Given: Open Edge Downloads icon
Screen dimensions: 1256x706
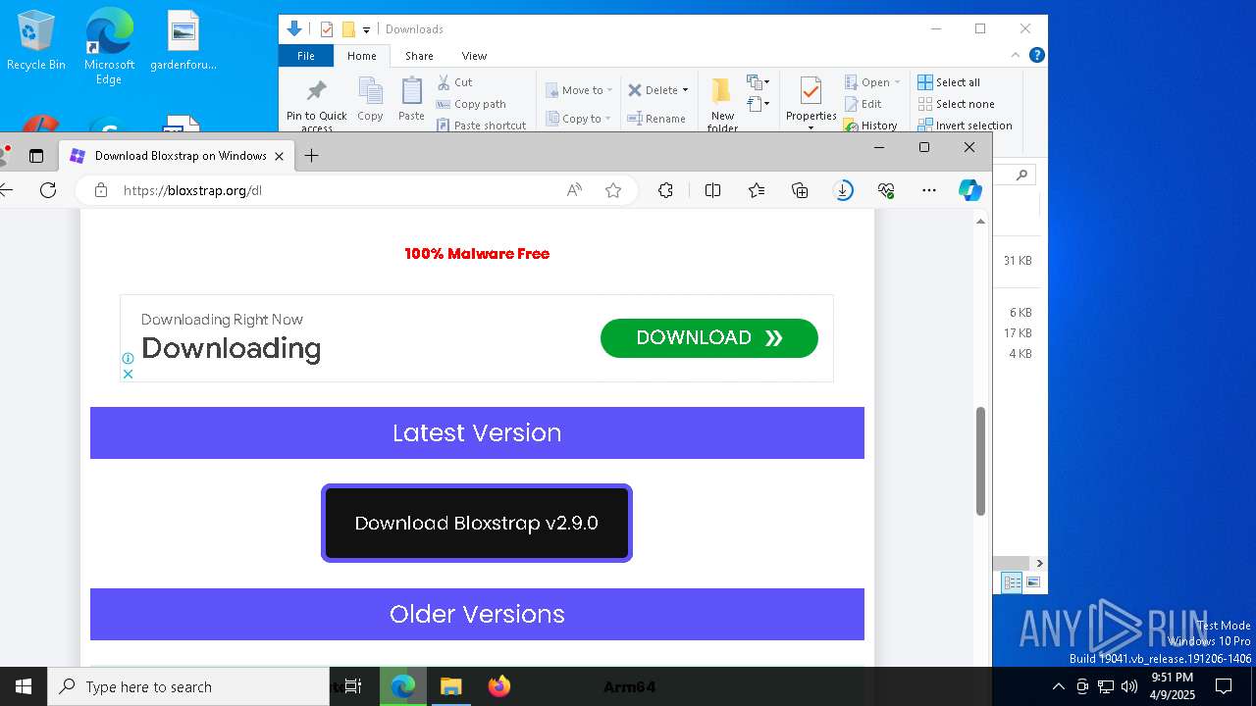Looking at the screenshot, I should tap(844, 190).
